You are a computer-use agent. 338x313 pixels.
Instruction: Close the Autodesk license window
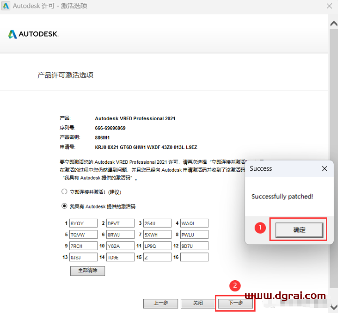click(329, 6)
